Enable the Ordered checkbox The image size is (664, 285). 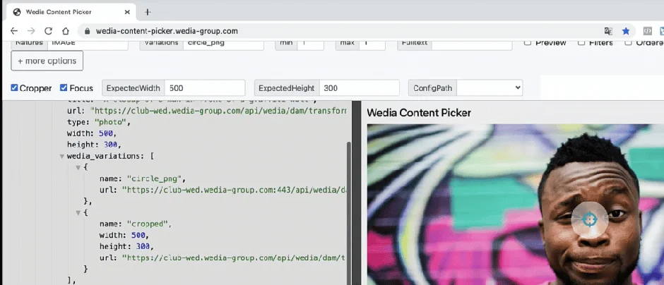pos(629,42)
